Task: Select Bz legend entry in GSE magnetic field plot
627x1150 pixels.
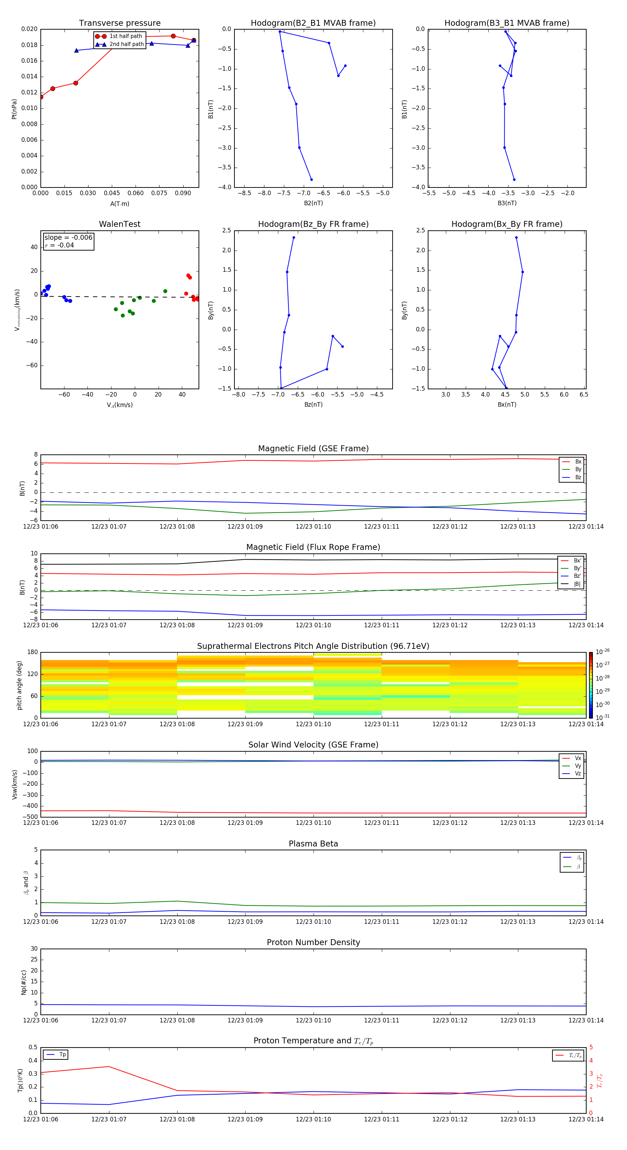Action: (x=572, y=477)
